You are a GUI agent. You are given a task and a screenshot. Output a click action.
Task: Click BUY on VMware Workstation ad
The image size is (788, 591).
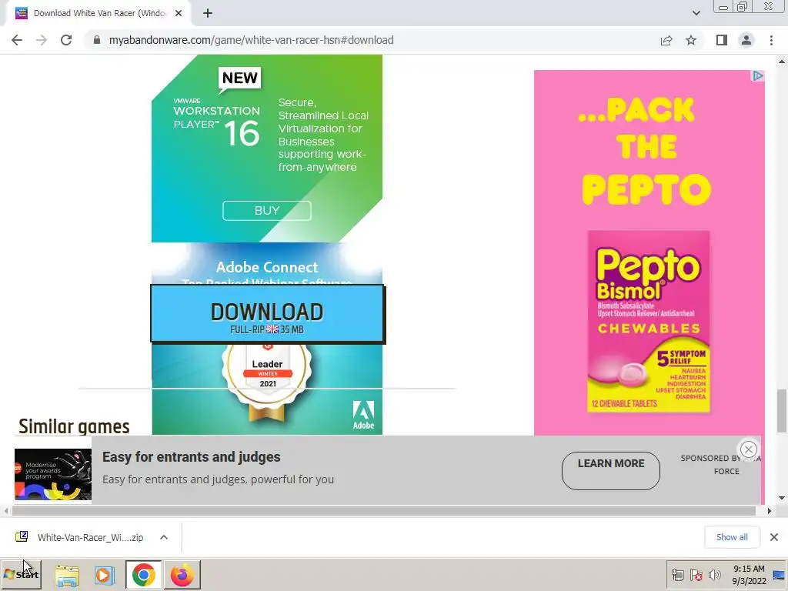coord(267,211)
